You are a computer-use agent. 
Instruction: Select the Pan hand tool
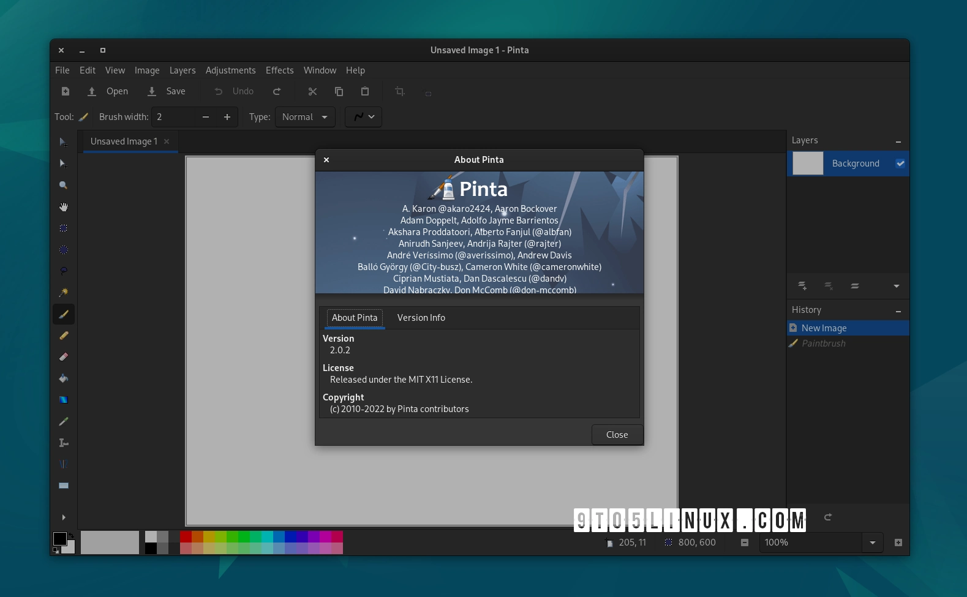(63, 207)
